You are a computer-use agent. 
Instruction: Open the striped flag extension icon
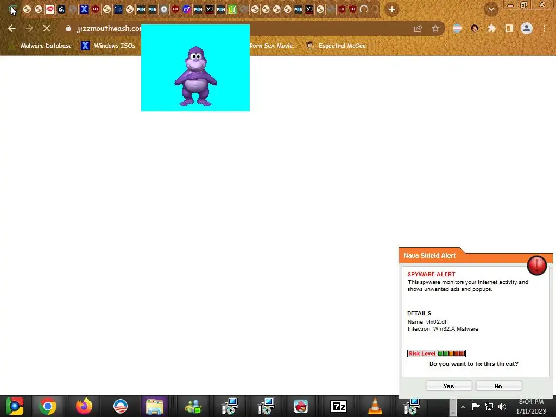point(457,28)
